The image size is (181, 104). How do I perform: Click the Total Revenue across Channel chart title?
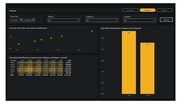click(121, 28)
